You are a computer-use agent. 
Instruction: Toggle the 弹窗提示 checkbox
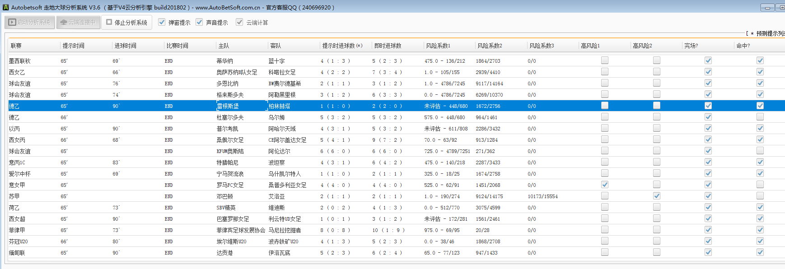click(x=162, y=22)
